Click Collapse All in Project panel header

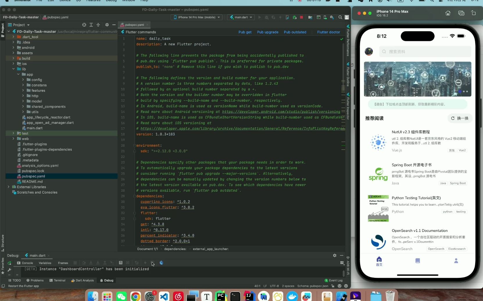click(x=98, y=25)
